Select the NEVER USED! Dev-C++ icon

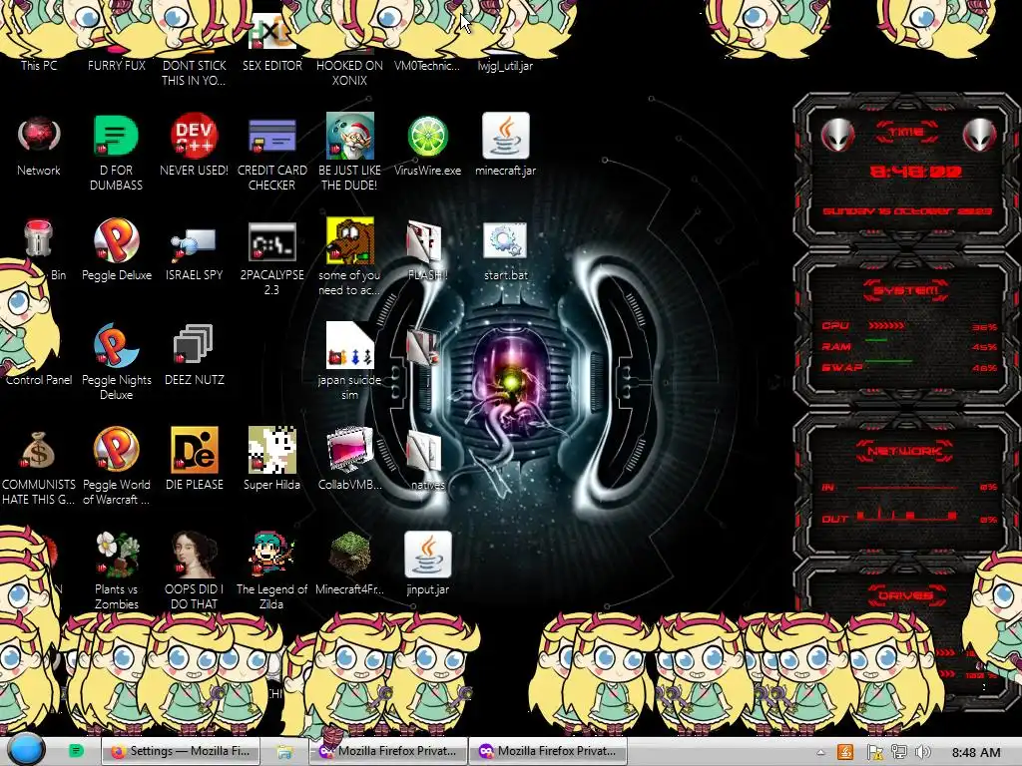(194, 136)
